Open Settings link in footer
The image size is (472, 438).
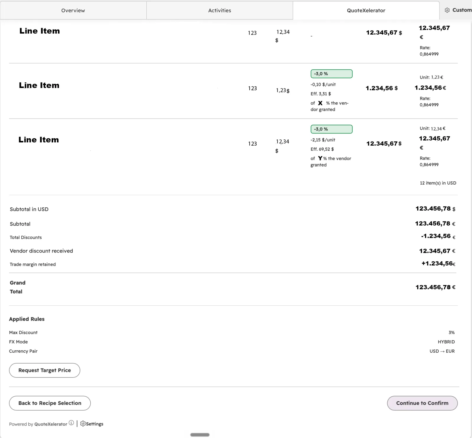pyautogui.click(x=94, y=424)
